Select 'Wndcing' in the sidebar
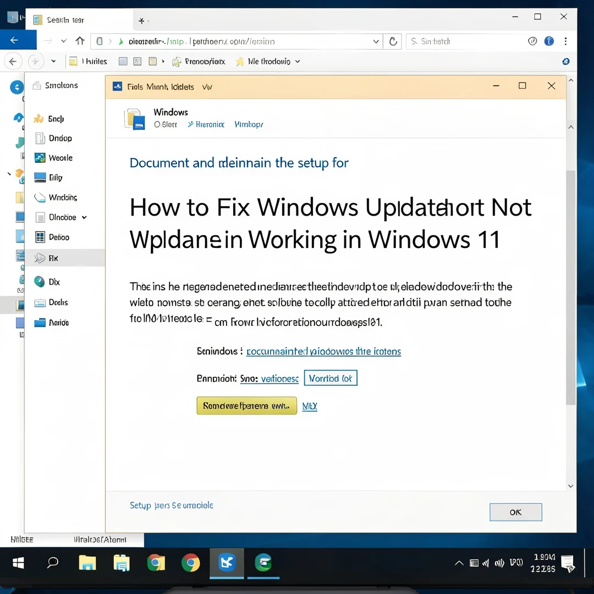 pos(56,197)
